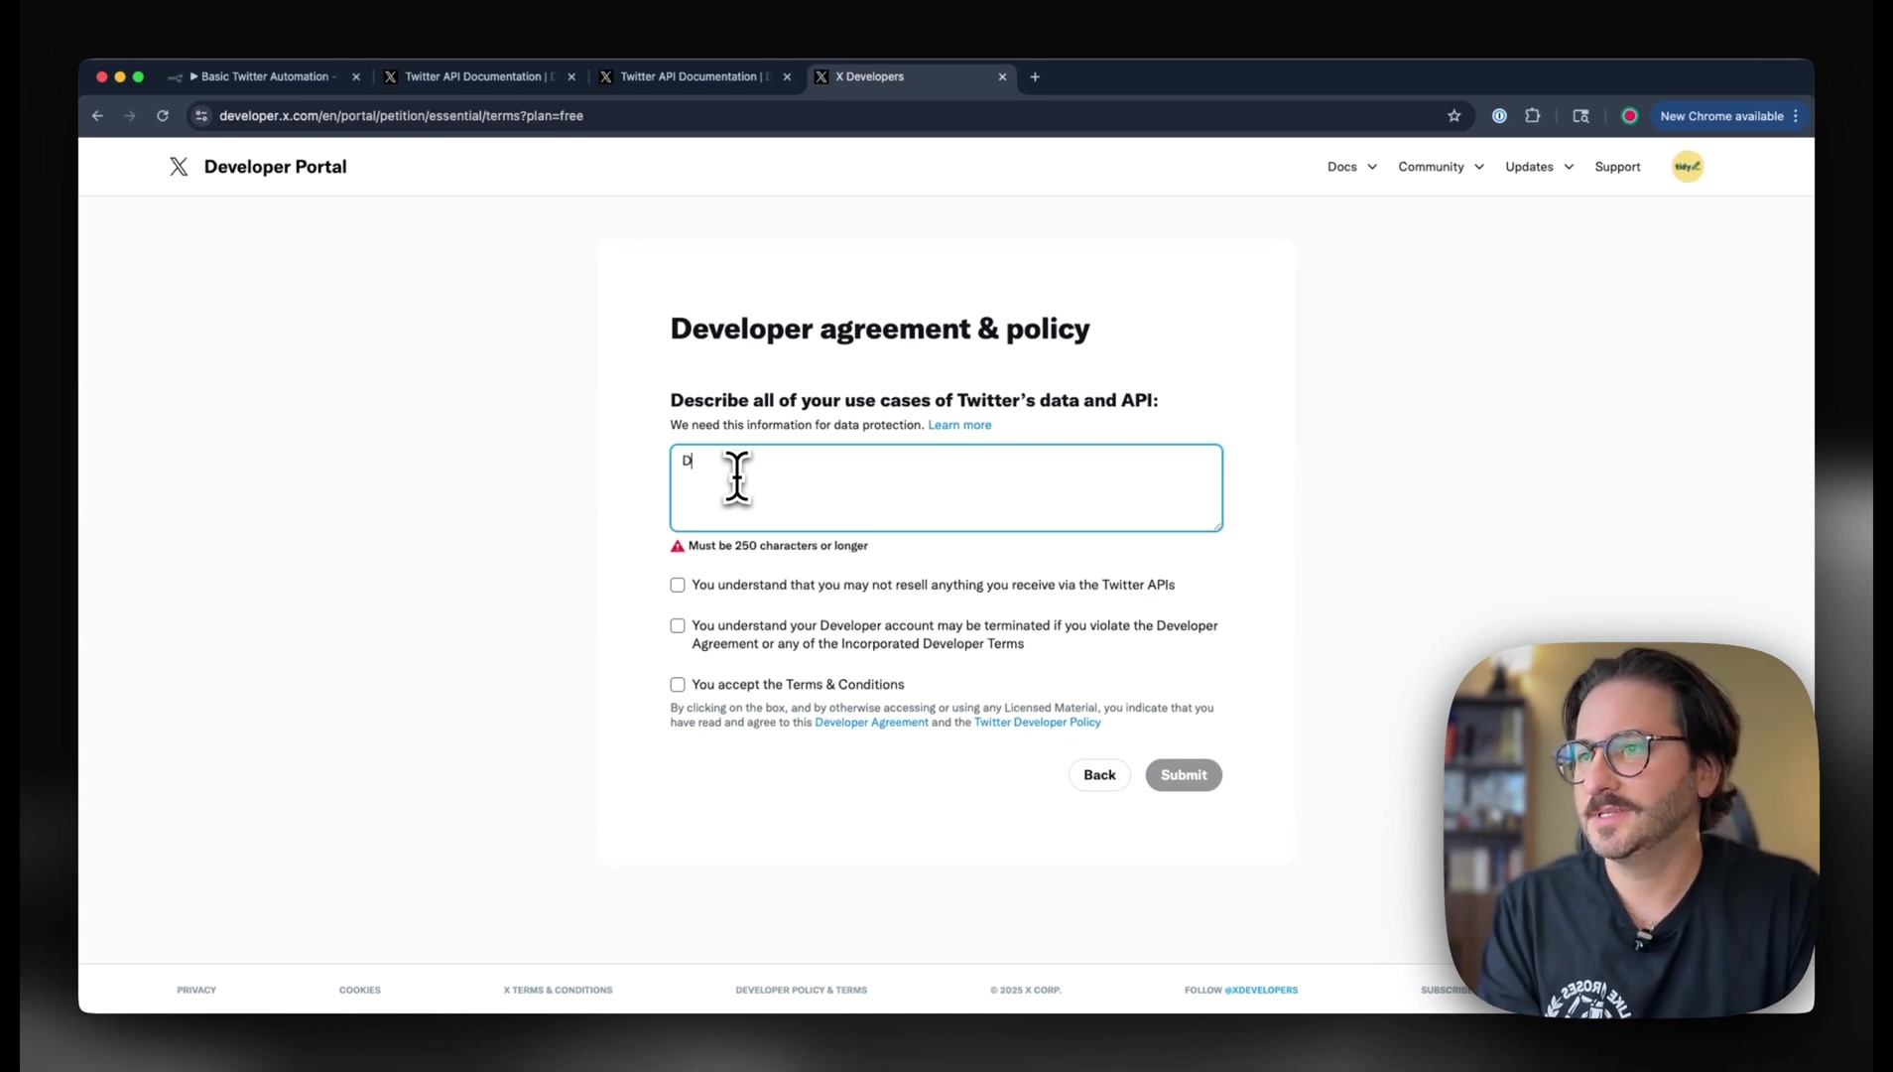Click the browser reload page icon
Screen dimensions: 1893x1072
pos(163,116)
